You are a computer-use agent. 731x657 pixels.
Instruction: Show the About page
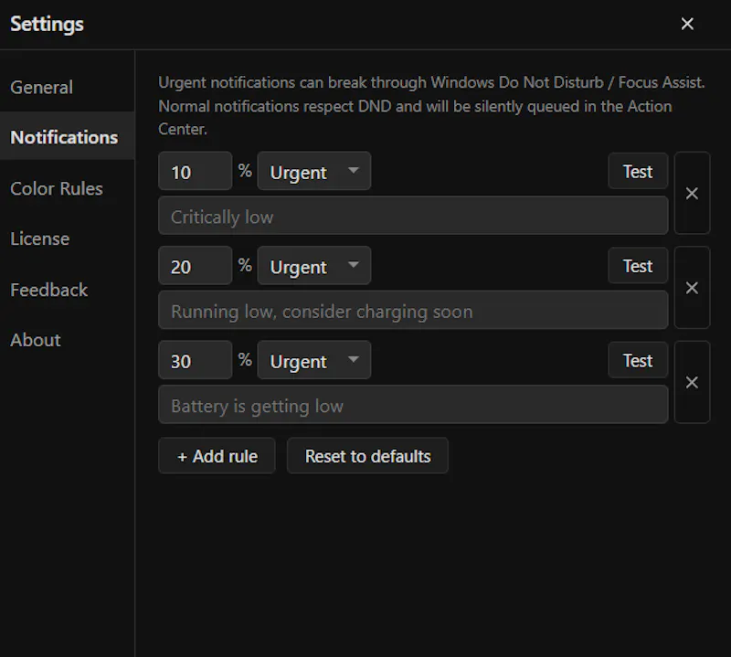point(67,340)
